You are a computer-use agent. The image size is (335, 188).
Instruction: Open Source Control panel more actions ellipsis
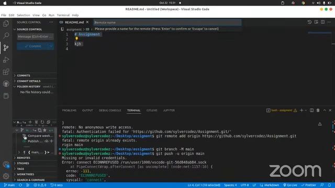coord(51,22)
